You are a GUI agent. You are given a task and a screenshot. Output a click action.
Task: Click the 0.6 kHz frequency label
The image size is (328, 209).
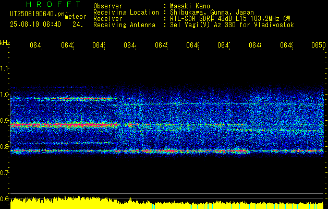coord(4,199)
